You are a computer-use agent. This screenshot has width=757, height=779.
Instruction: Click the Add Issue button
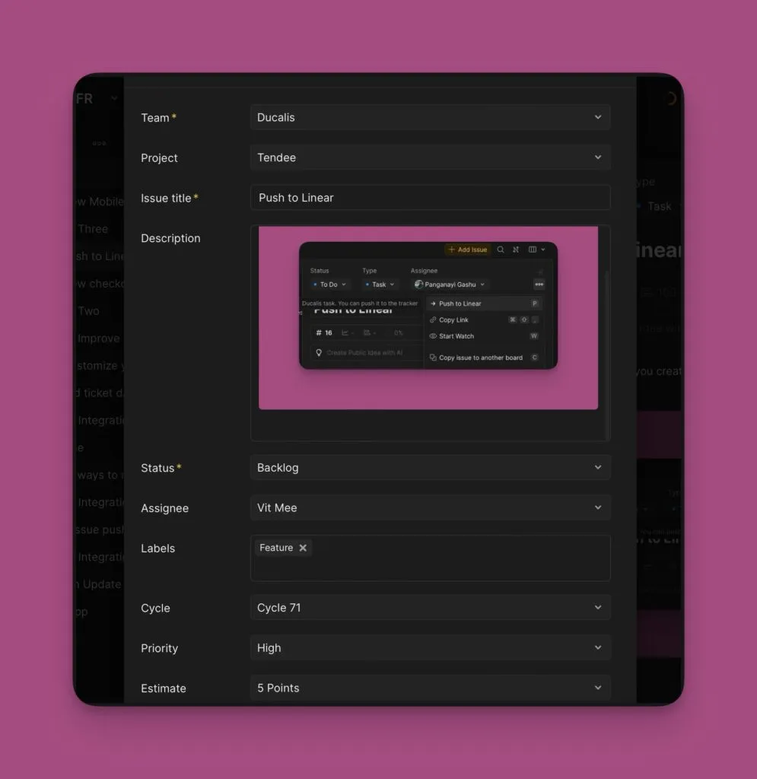pyautogui.click(x=467, y=250)
